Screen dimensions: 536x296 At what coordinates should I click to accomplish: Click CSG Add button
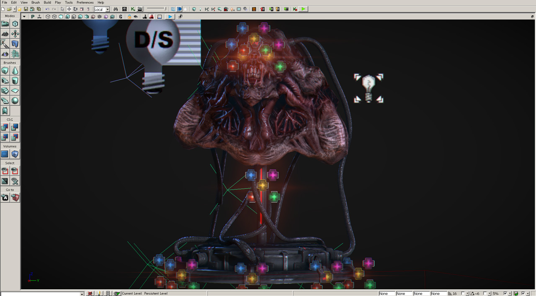[x=5, y=128]
